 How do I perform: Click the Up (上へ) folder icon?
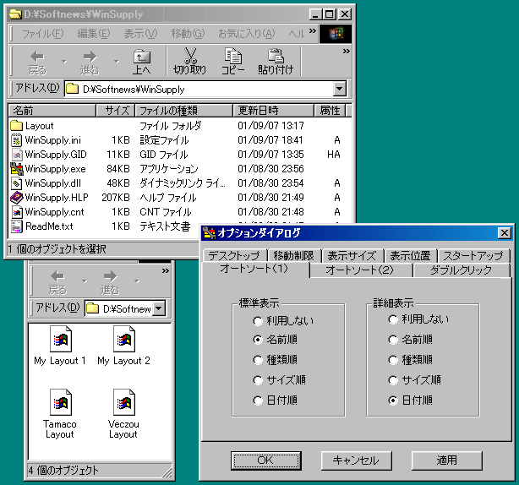click(142, 57)
